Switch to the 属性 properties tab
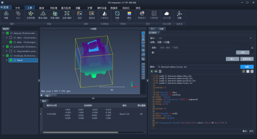 [153, 29]
